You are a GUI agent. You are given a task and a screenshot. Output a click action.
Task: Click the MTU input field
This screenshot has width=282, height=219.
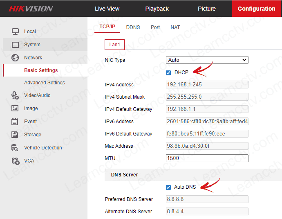(x=207, y=158)
